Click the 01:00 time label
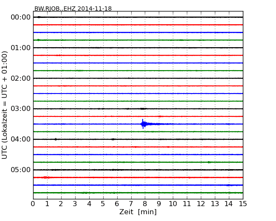Viewport: 276px width, 221px height. (21, 48)
